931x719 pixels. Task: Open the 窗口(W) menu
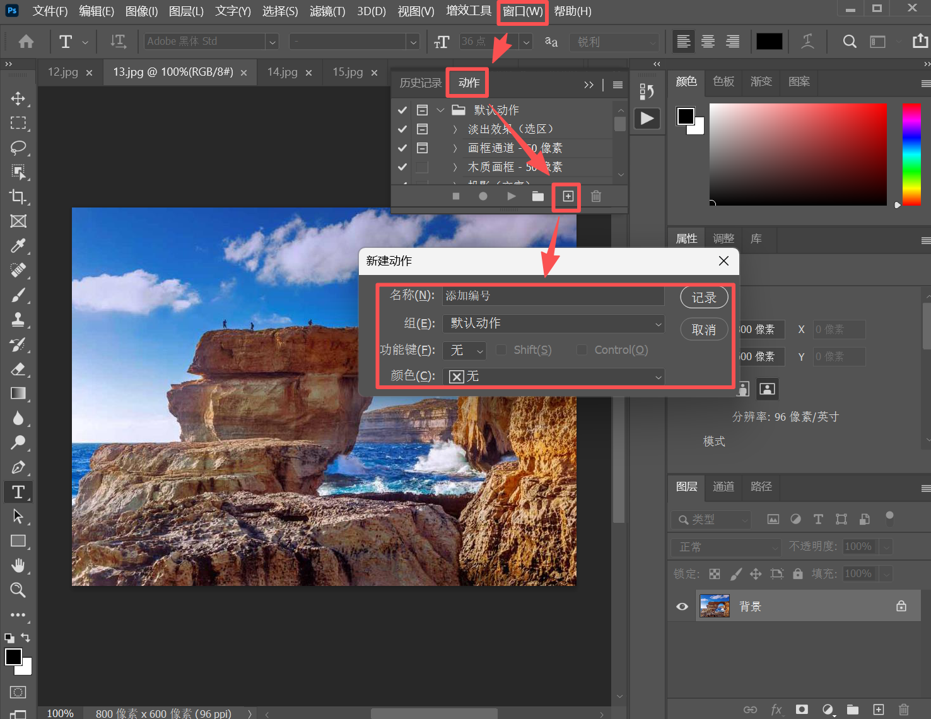(x=522, y=11)
